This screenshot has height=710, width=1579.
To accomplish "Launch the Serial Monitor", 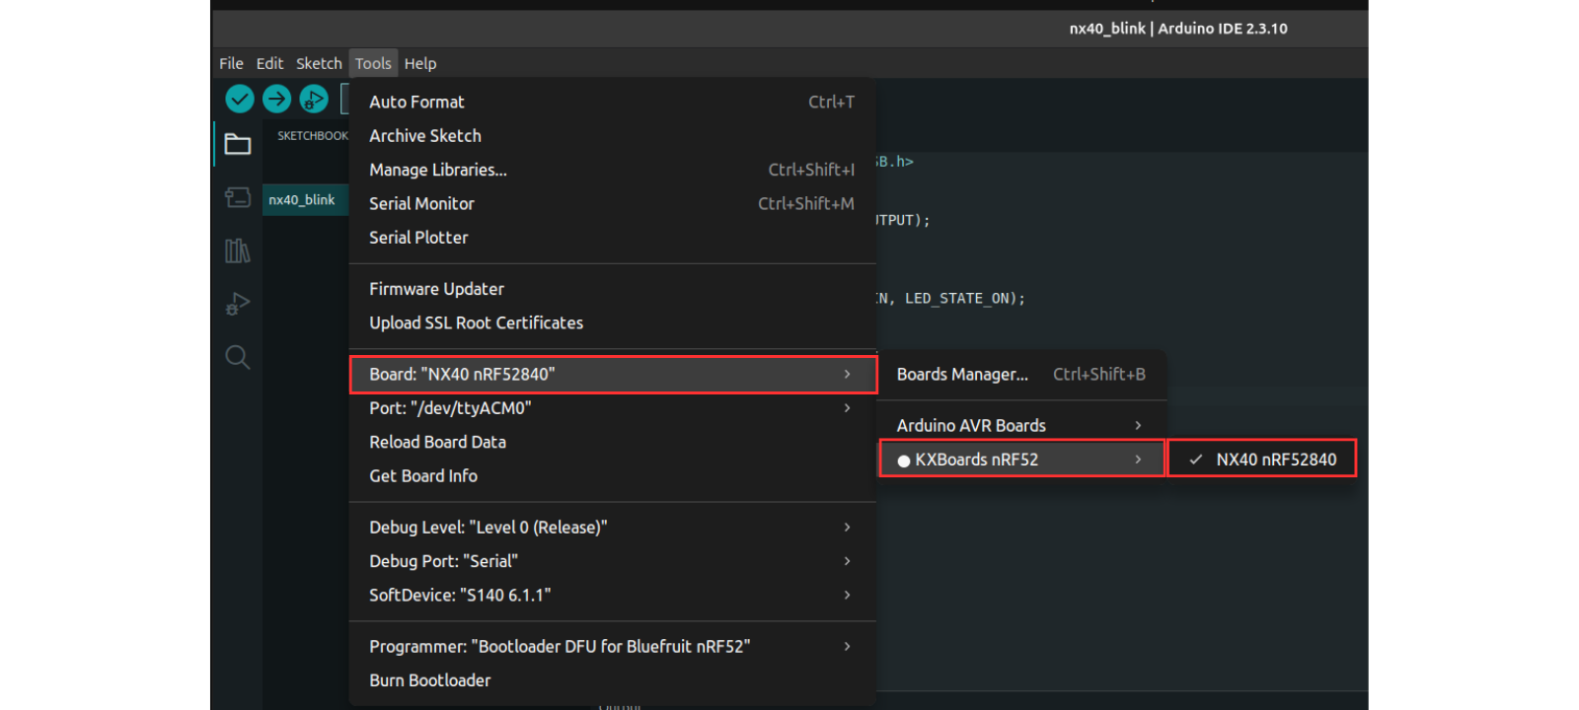I will click(x=613, y=204).
